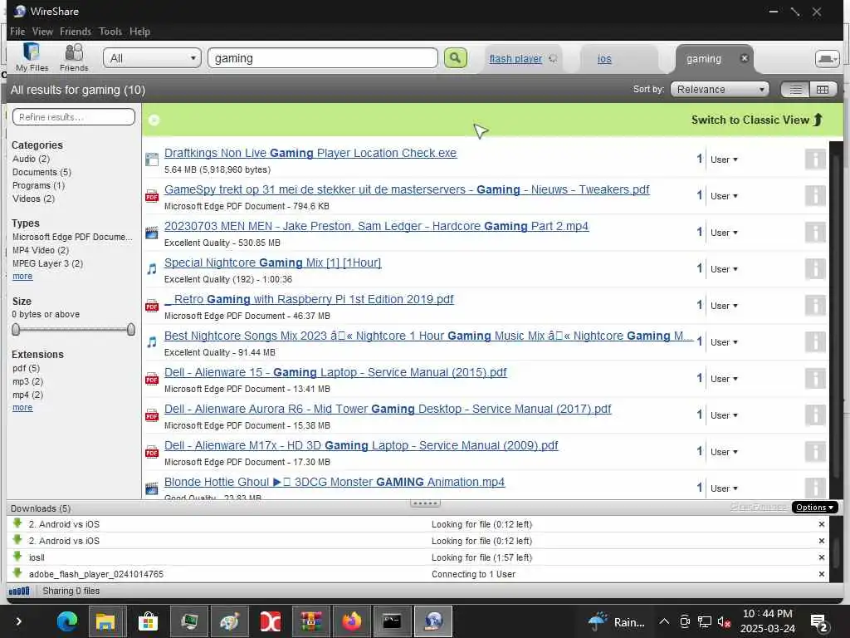Open the Help menu
This screenshot has height=638, width=850.
pyautogui.click(x=139, y=32)
